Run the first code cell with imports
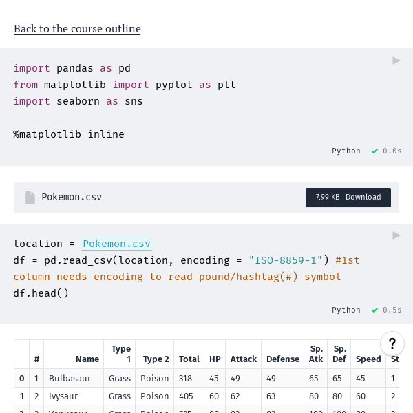 pyautogui.click(x=396, y=61)
